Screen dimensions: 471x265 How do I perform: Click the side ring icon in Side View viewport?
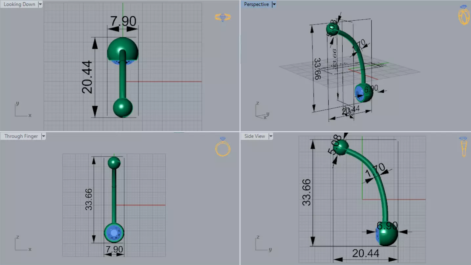(x=463, y=147)
